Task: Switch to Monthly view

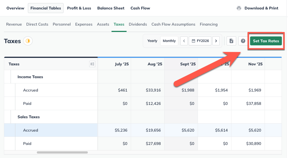Action: click(x=169, y=41)
